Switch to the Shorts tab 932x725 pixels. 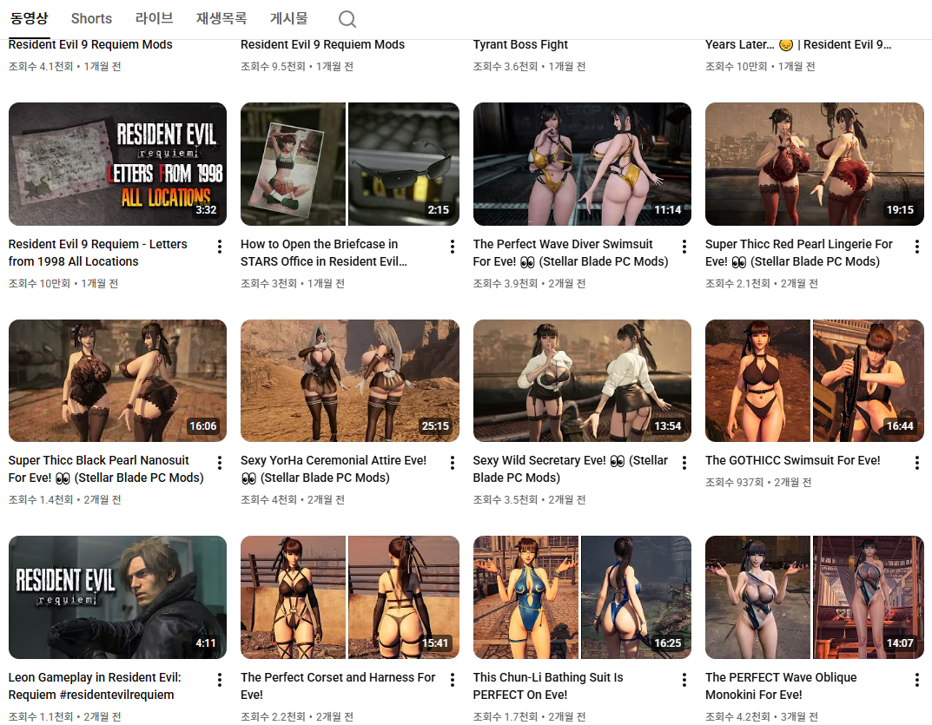click(91, 18)
